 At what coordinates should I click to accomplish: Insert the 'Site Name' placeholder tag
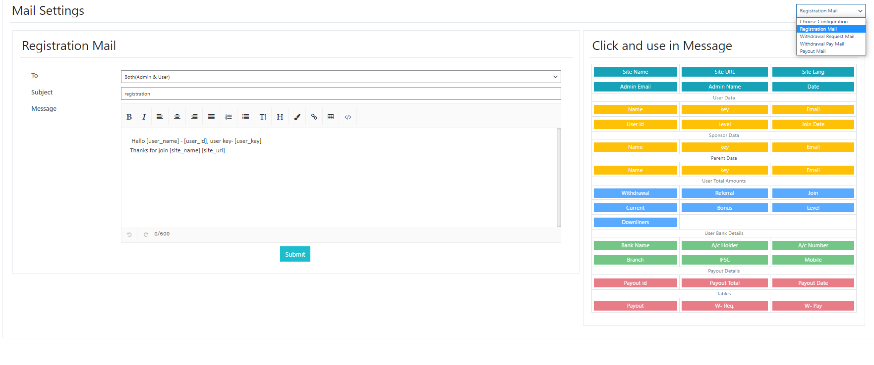tap(635, 72)
